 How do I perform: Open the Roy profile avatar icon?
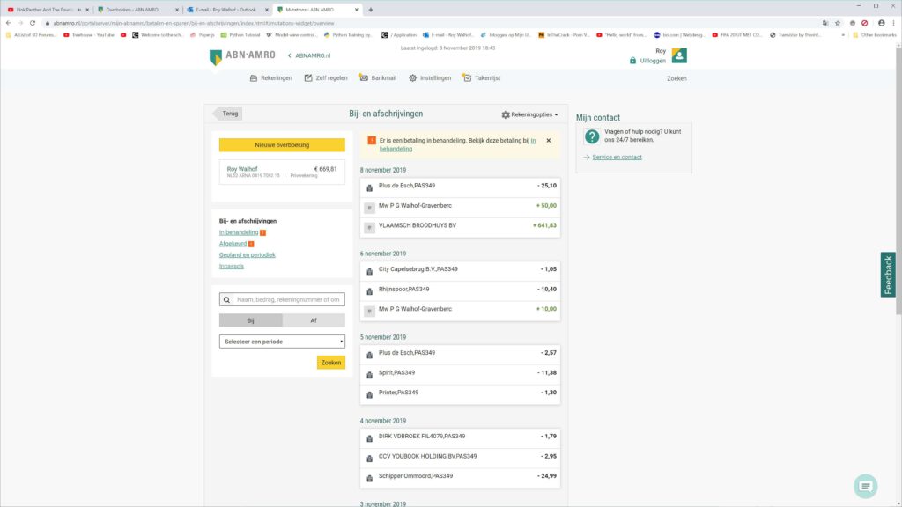[x=679, y=55]
